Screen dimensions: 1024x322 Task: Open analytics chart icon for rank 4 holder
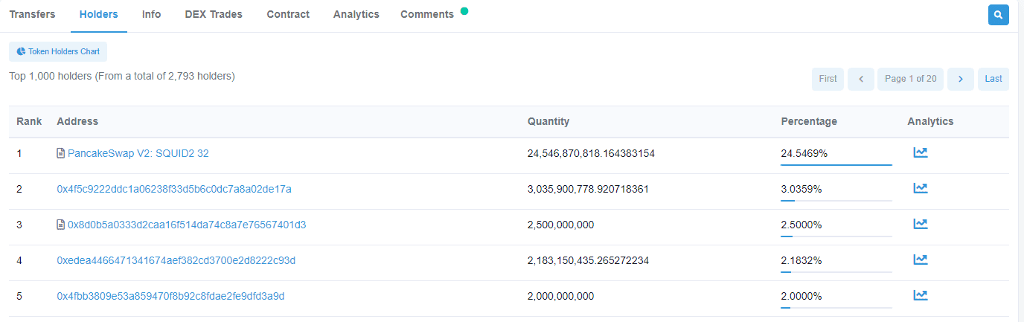point(921,260)
